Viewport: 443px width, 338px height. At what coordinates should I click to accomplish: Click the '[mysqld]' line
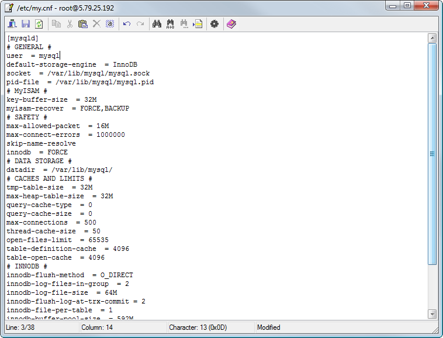click(23, 38)
